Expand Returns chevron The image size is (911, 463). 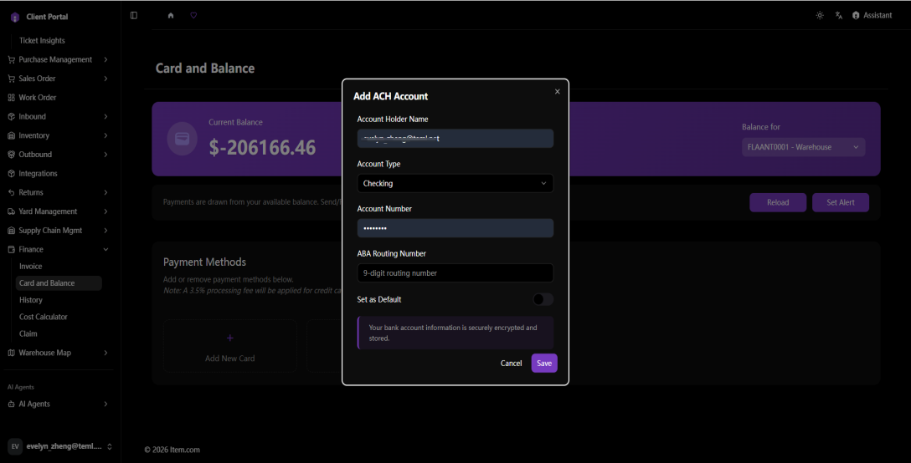(106, 192)
